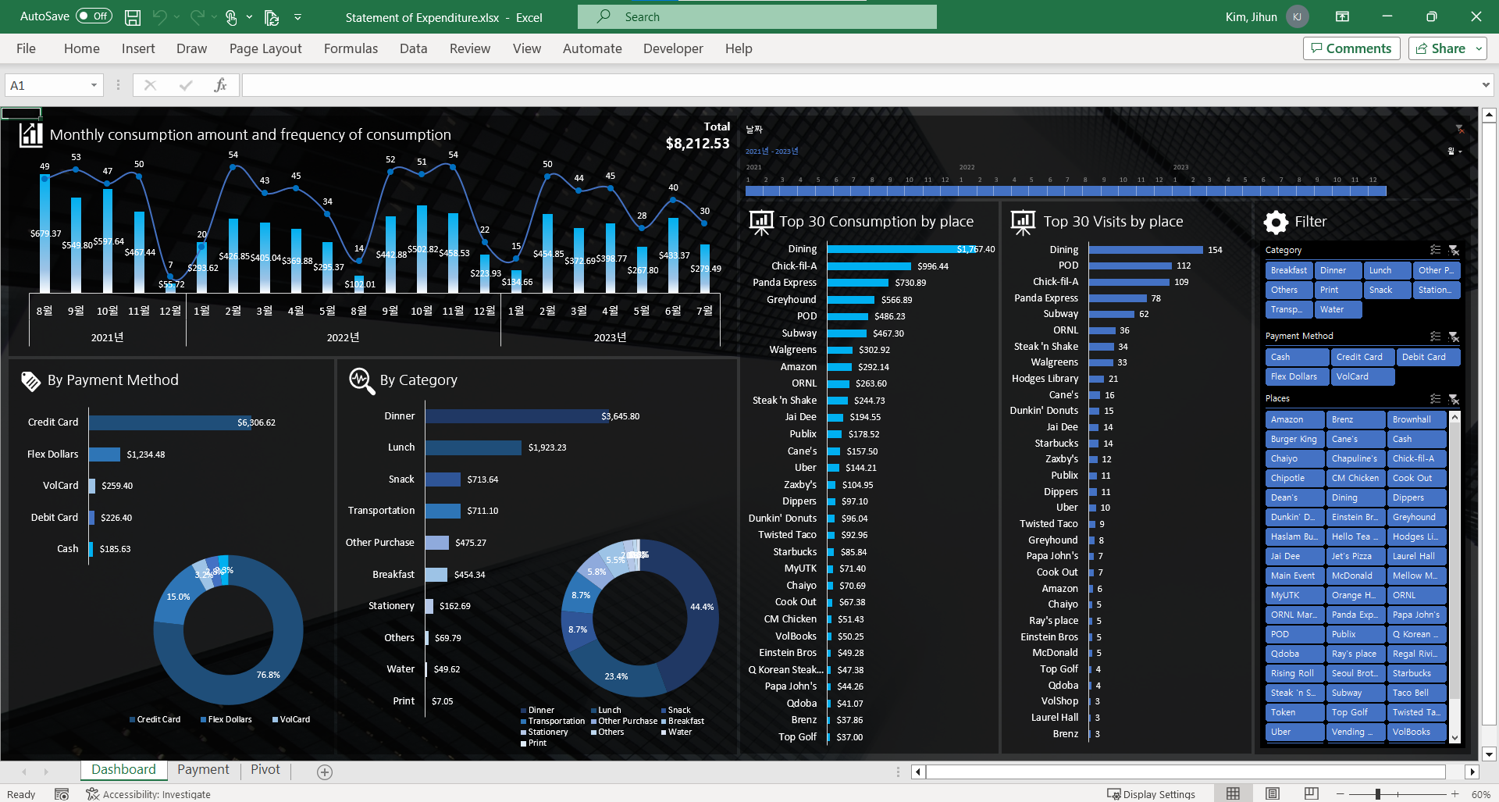Toggle the Dinner category slicer button
Viewport: 1499px width, 802px height.
[1338, 270]
